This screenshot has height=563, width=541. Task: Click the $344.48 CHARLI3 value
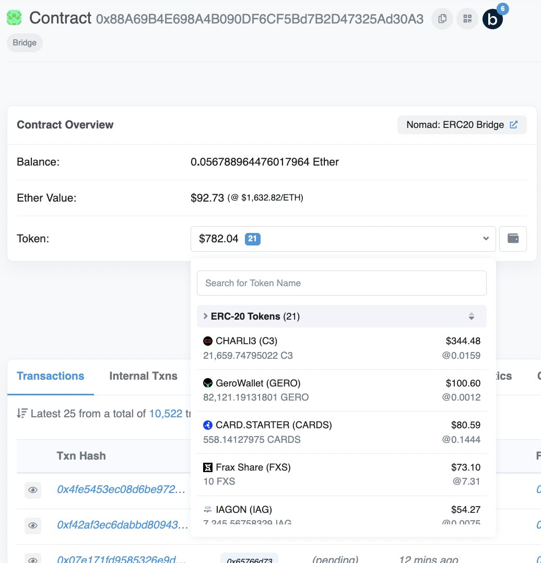463,341
